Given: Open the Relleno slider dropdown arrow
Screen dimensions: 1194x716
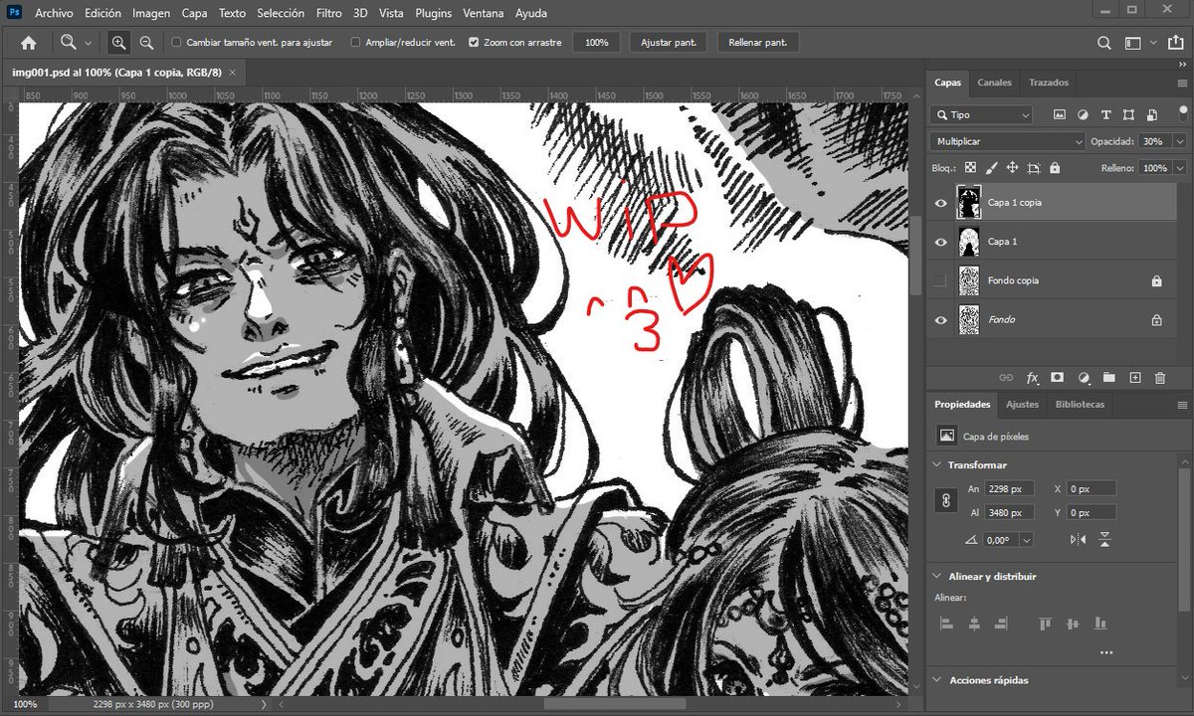Looking at the screenshot, I should (x=1179, y=168).
